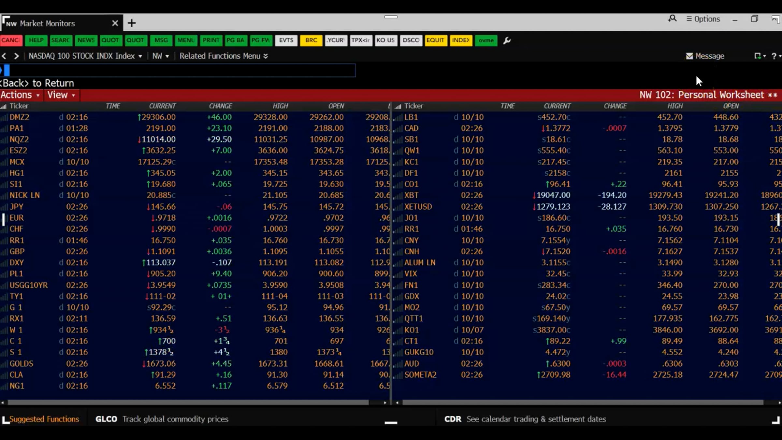Click right panel horizontal scrollbar
This screenshot has height=440, width=782.
(583, 403)
